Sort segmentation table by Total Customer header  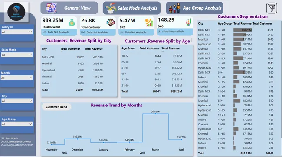pyautogui.click(x=262, y=24)
